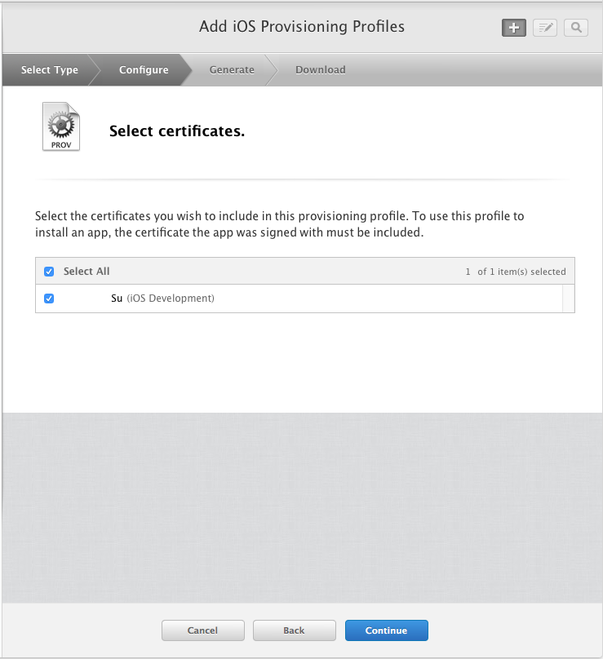Click the Cancel button
This screenshot has width=603, height=659.
(x=202, y=630)
